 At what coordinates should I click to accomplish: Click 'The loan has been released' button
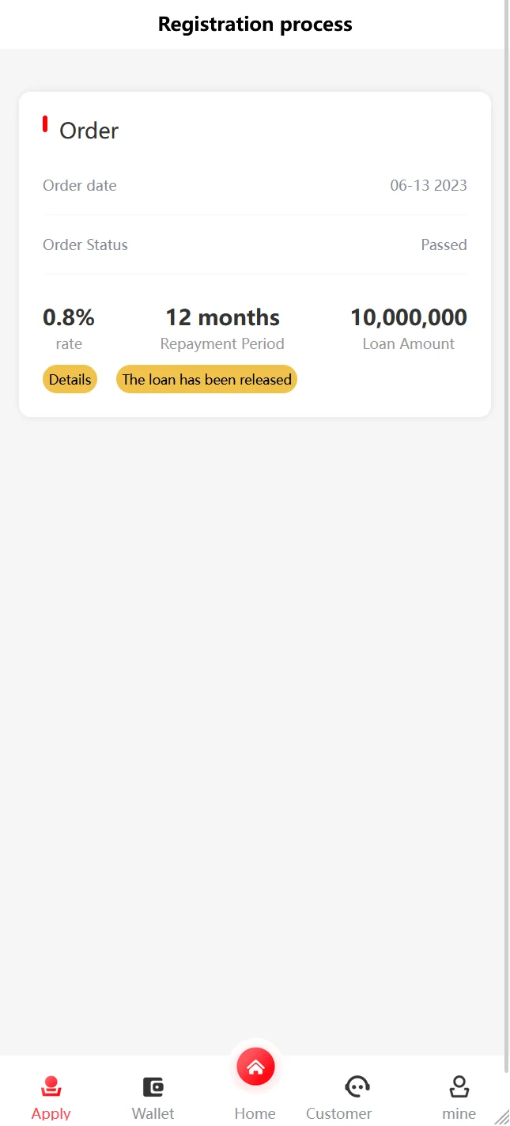click(x=206, y=380)
